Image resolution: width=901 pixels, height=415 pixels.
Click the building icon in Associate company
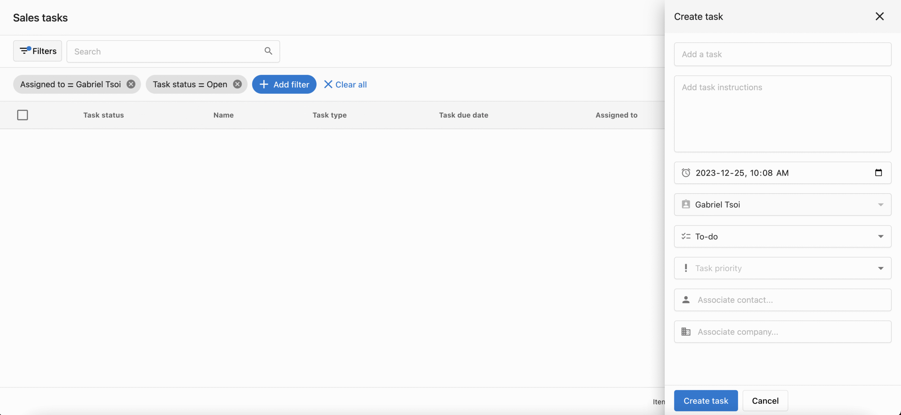tap(686, 332)
